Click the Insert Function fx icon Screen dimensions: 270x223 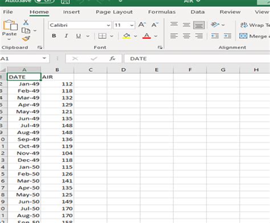point(112,59)
